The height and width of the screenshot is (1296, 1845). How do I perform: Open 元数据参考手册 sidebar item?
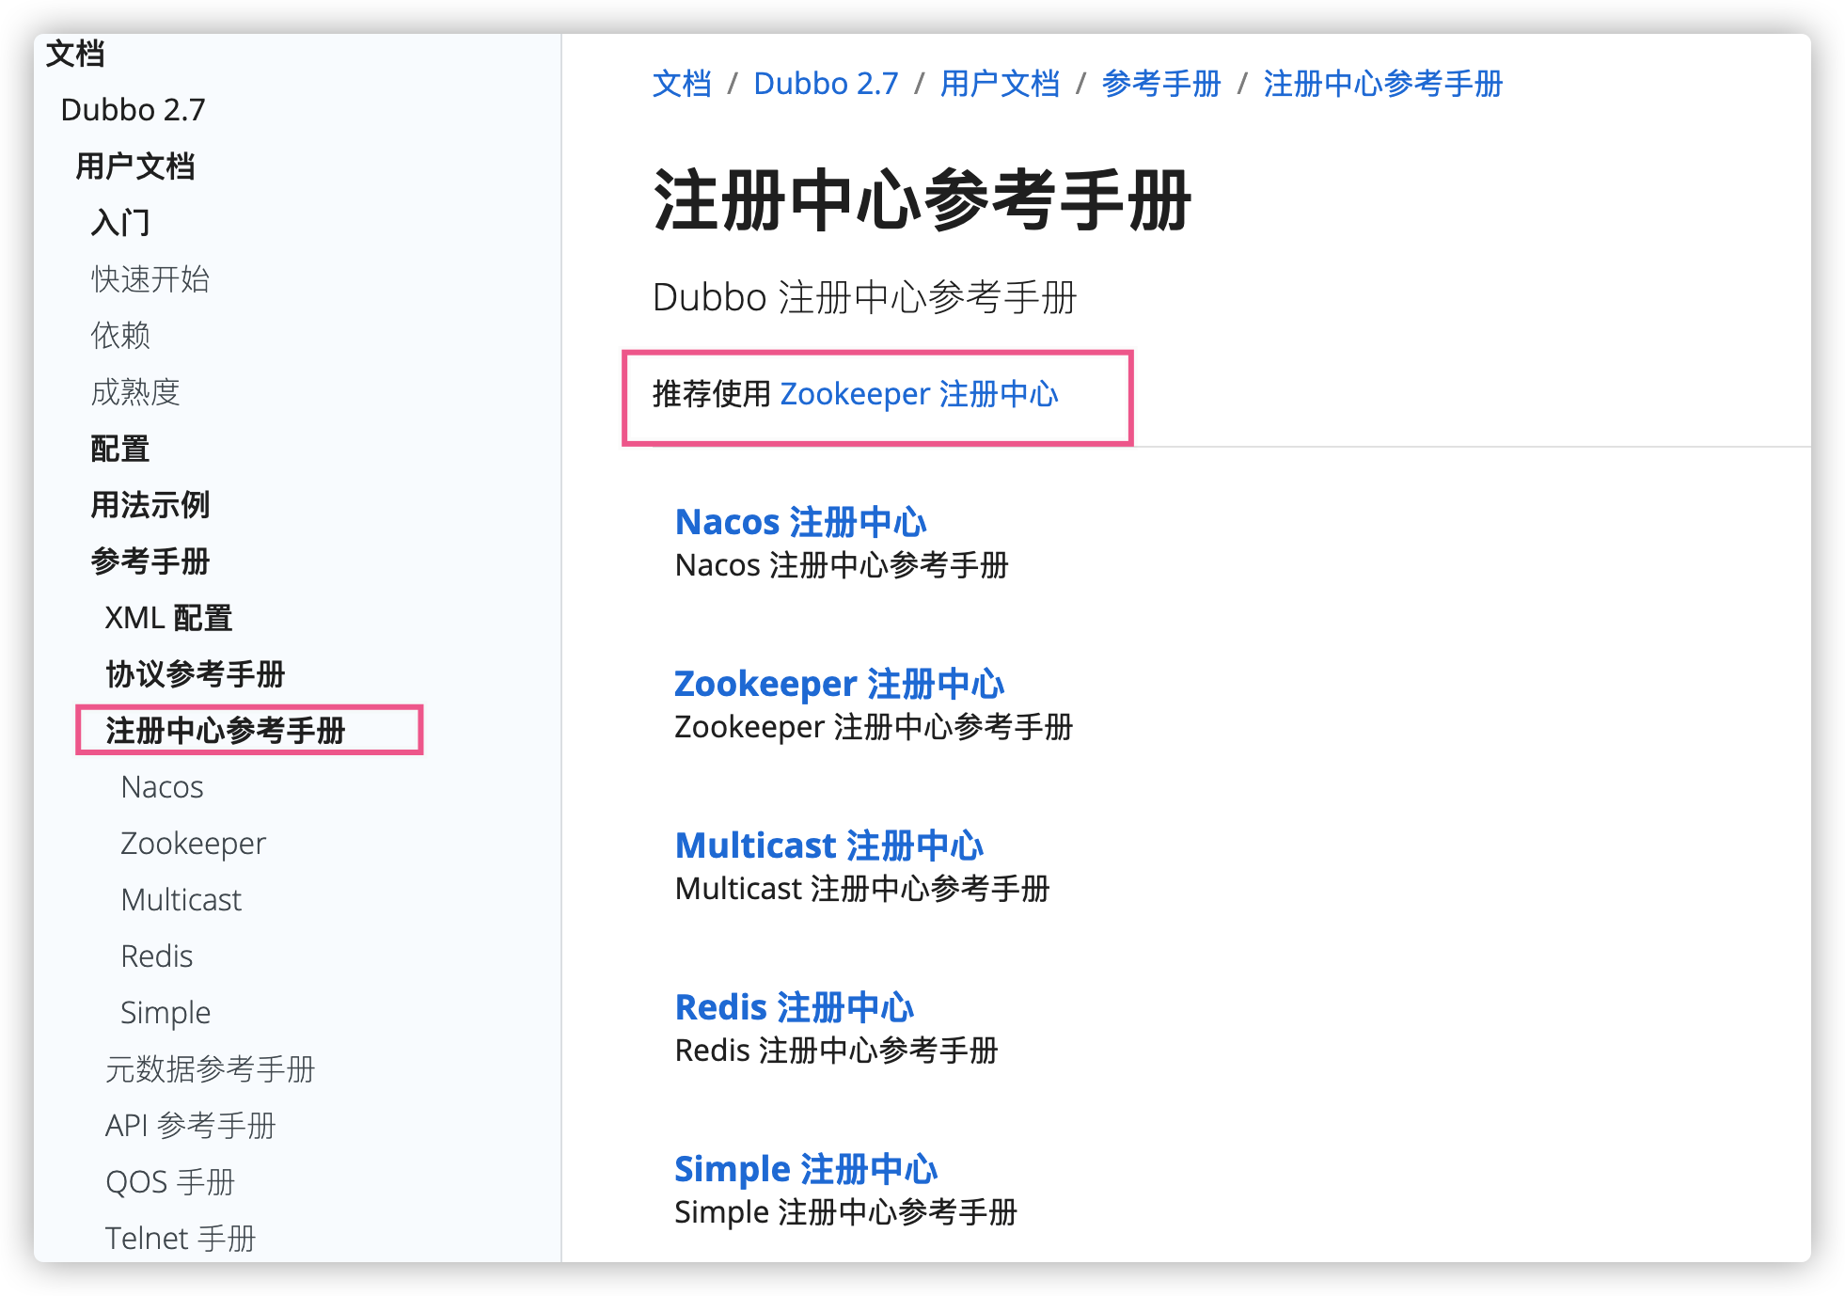tap(210, 1069)
